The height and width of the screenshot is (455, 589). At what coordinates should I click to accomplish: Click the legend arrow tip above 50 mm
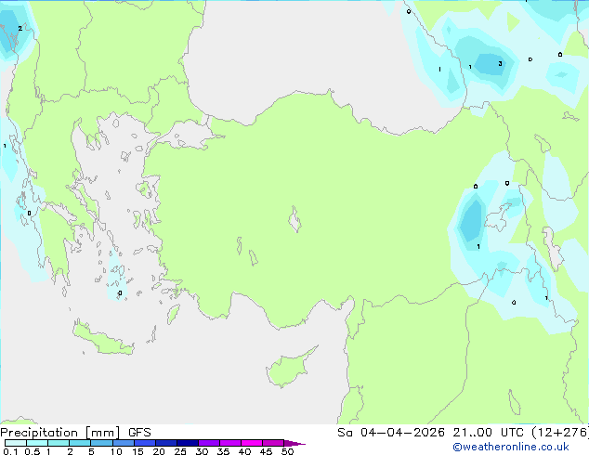pos(294,443)
